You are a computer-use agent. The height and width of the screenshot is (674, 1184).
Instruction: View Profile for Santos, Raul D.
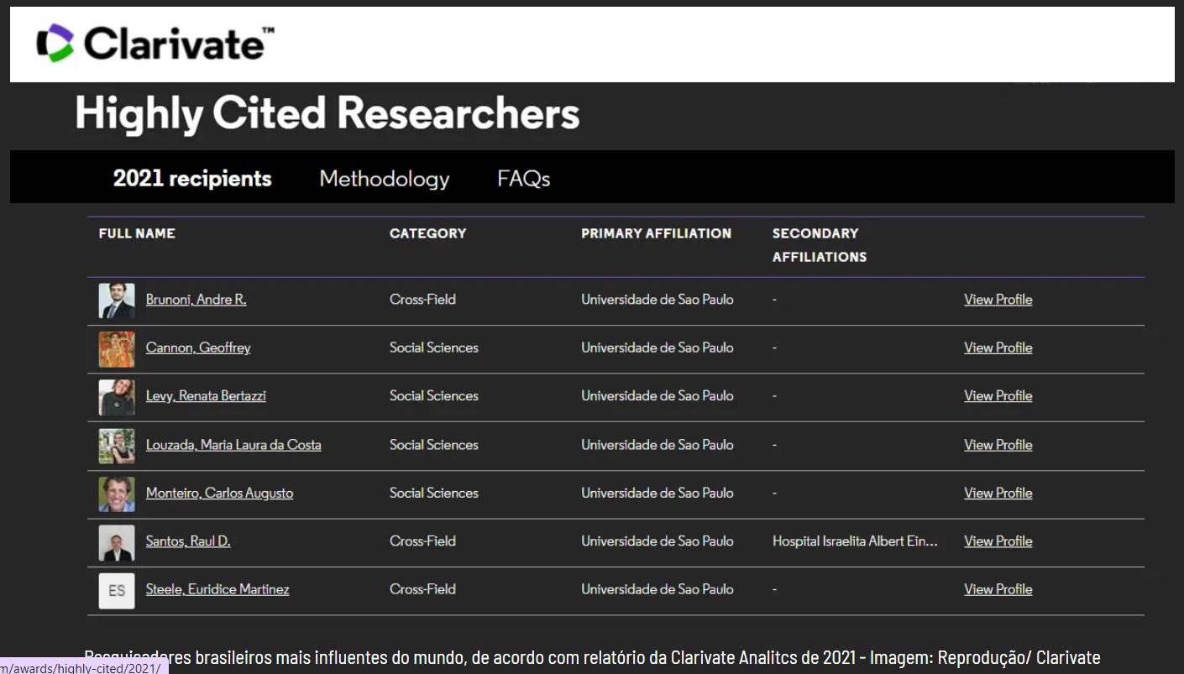(998, 541)
